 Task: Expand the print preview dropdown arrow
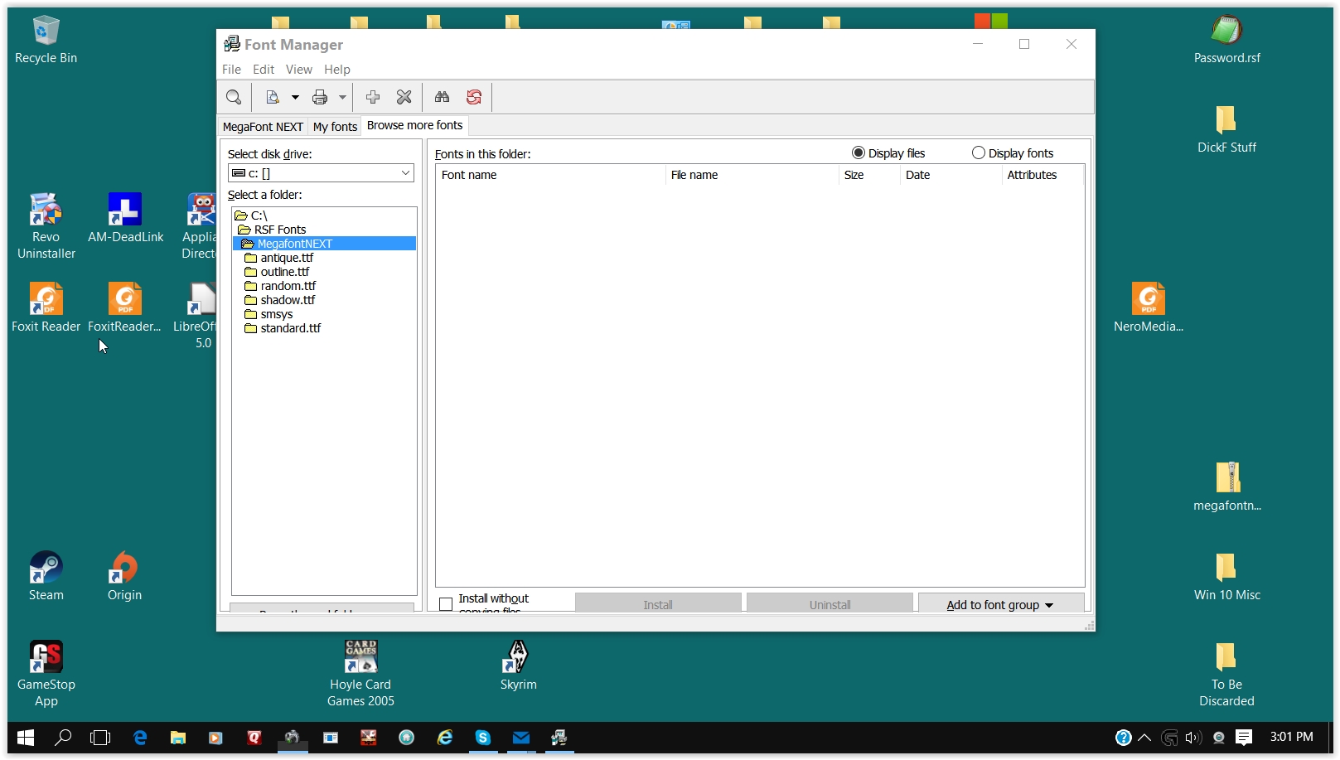pyautogui.click(x=295, y=98)
